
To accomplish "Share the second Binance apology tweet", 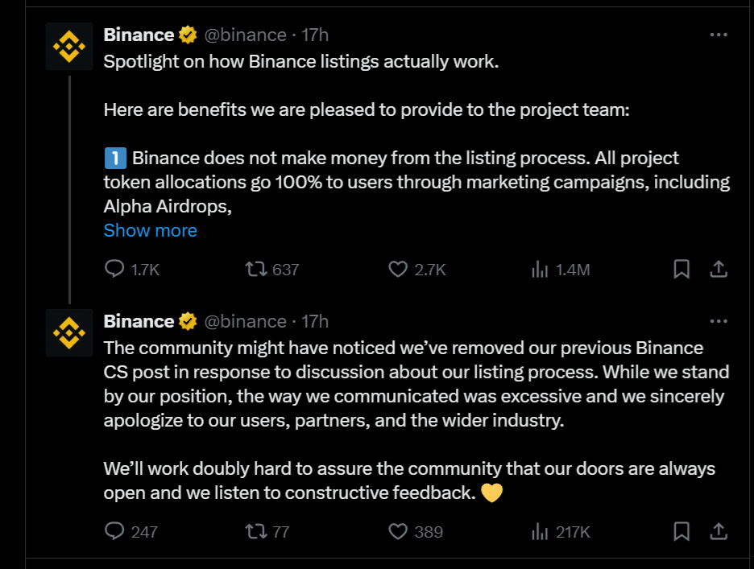I will click(x=719, y=531).
